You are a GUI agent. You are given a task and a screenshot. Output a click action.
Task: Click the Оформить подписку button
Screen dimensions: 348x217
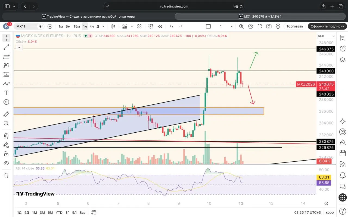[x=327, y=26]
